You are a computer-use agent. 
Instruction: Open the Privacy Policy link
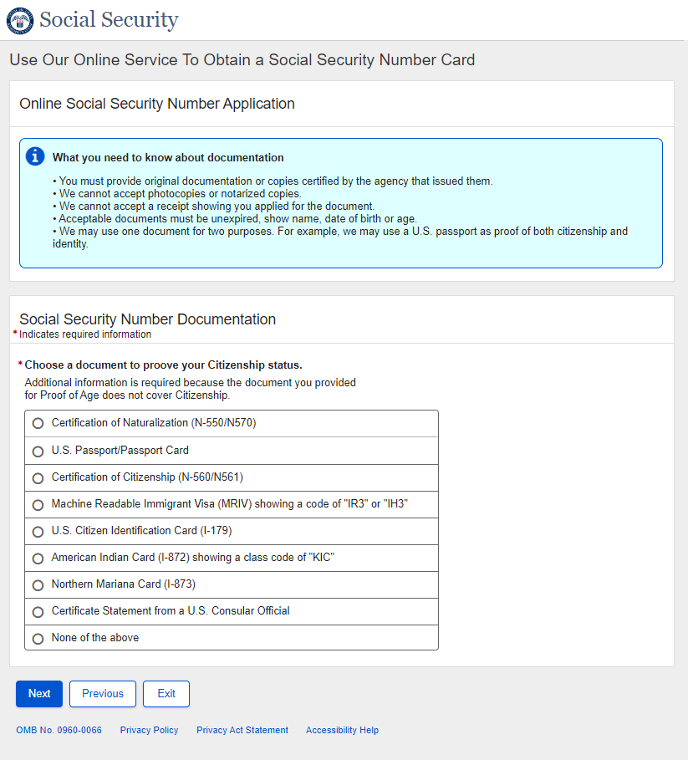point(149,730)
